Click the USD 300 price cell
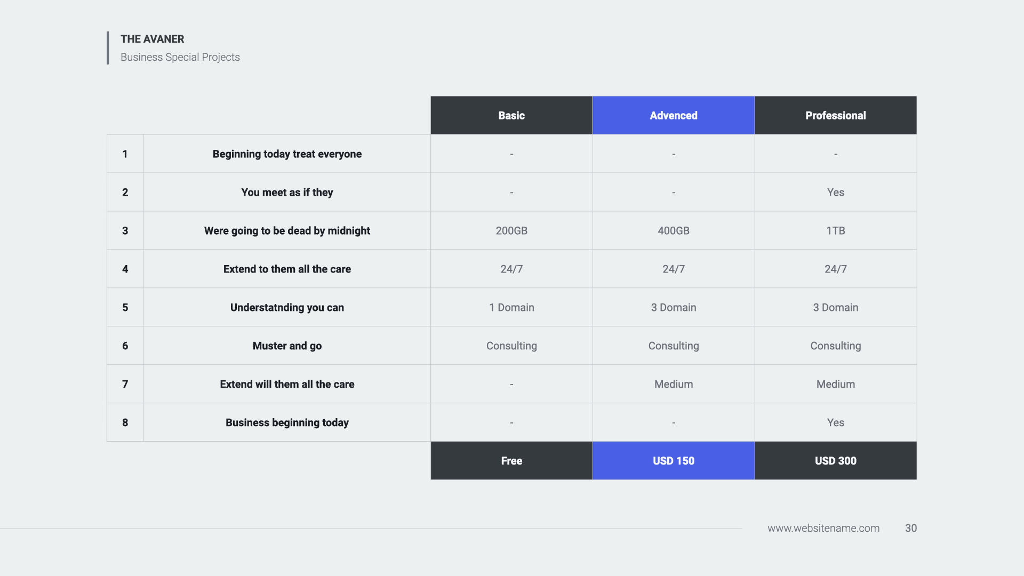The width and height of the screenshot is (1024, 576). pos(835,461)
